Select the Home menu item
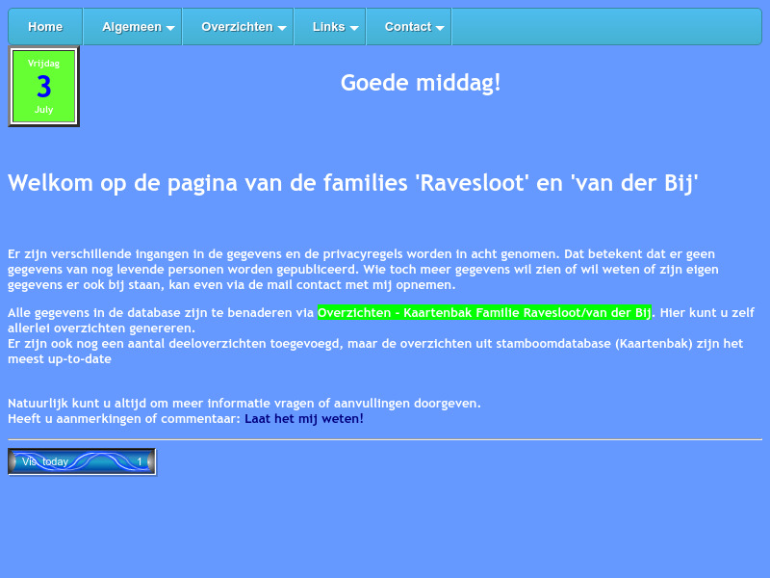 (44, 27)
